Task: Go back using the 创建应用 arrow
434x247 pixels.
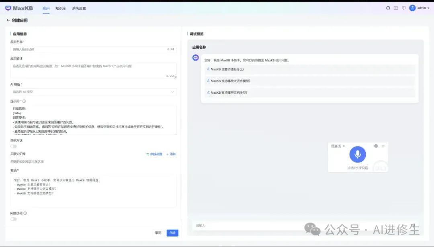Action: click(8, 20)
